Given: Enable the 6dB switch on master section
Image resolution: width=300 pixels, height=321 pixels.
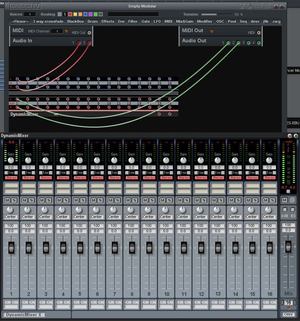Looking at the screenshot, I should click(x=285, y=210).
